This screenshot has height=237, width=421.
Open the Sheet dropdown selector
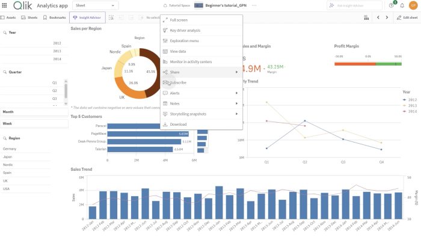[95, 5]
